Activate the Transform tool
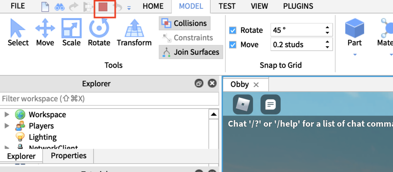The image size is (393, 172). pos(134,33)
